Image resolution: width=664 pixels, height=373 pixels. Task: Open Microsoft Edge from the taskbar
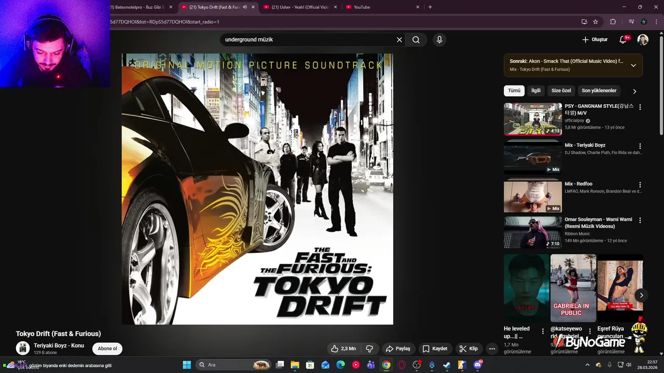[x=340, y=365]
